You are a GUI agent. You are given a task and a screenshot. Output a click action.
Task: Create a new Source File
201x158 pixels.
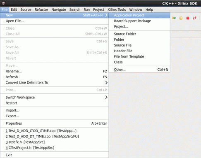tap(139, 45)
